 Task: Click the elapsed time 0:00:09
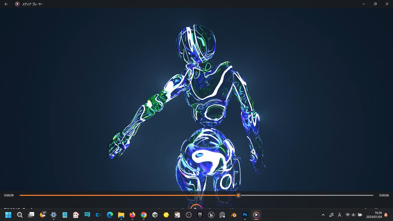point(9,195)
